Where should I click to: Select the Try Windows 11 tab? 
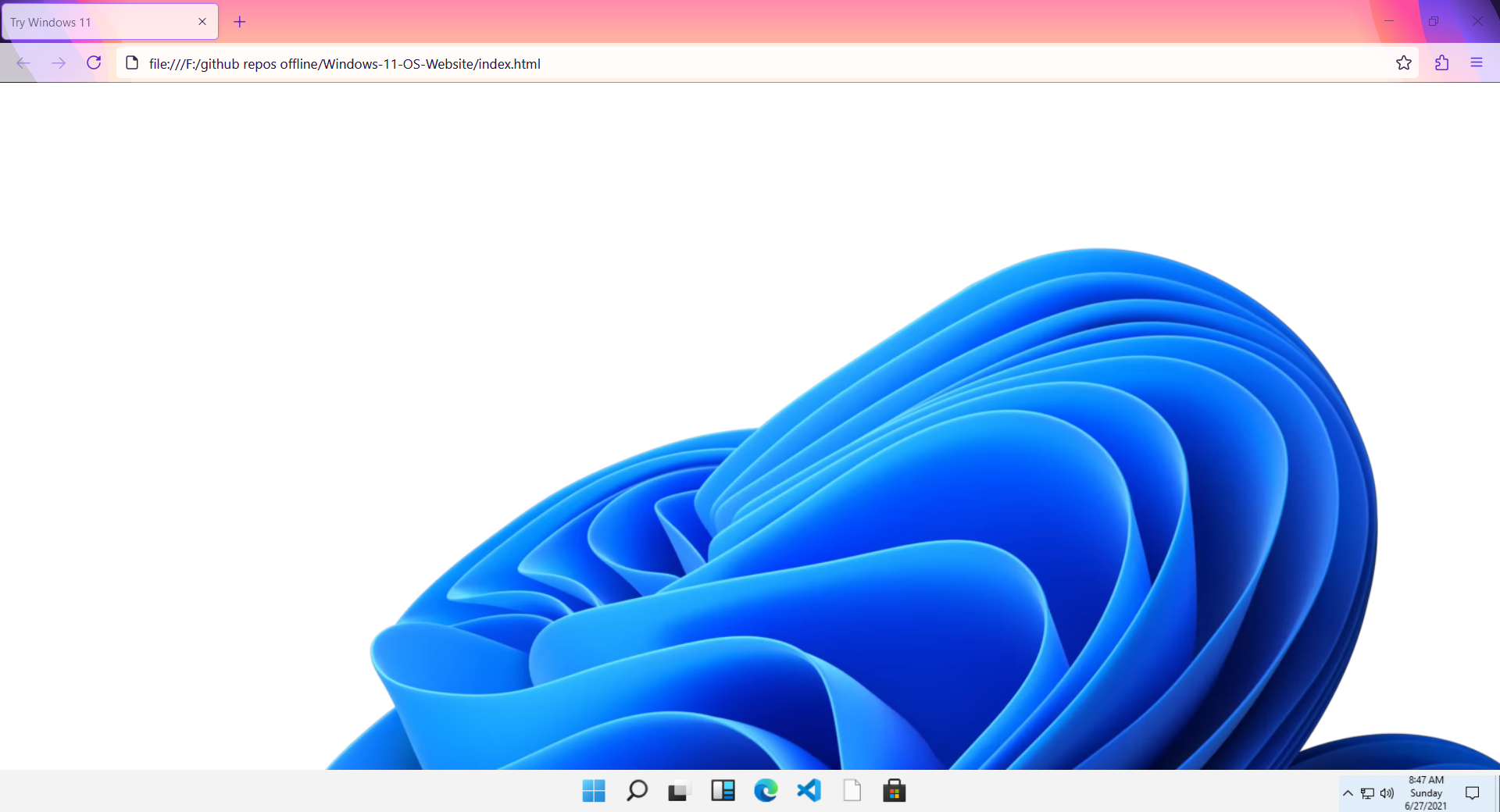click(x=109, y=22)
